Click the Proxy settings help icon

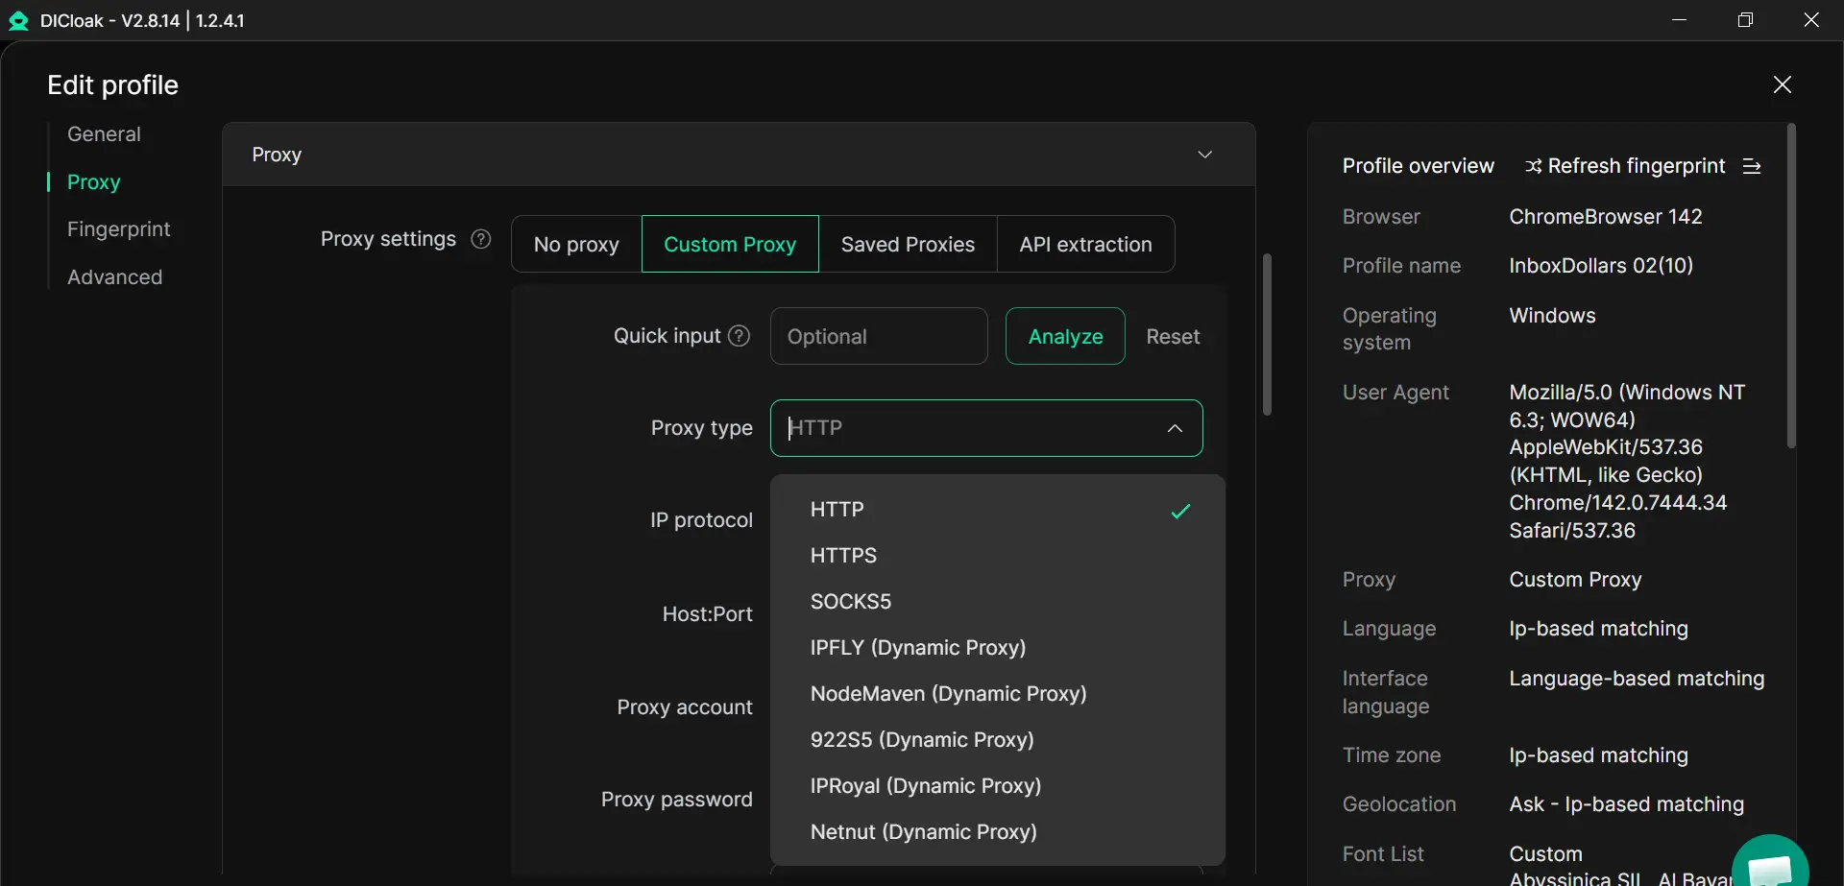click(x=481, y=239)
